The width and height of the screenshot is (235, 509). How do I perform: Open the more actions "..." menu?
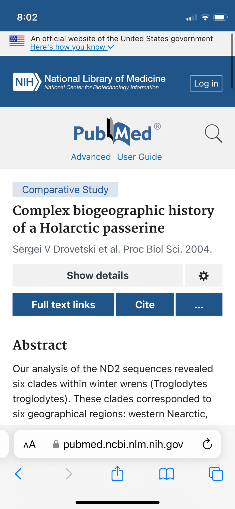click(x=199, y=305)
